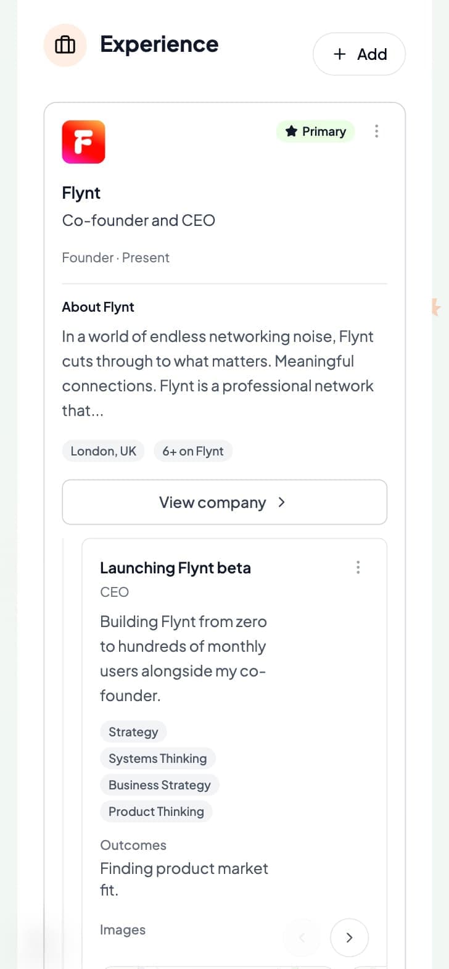
Task: Open the plus icon next to Add
Action: coord(339,54)
